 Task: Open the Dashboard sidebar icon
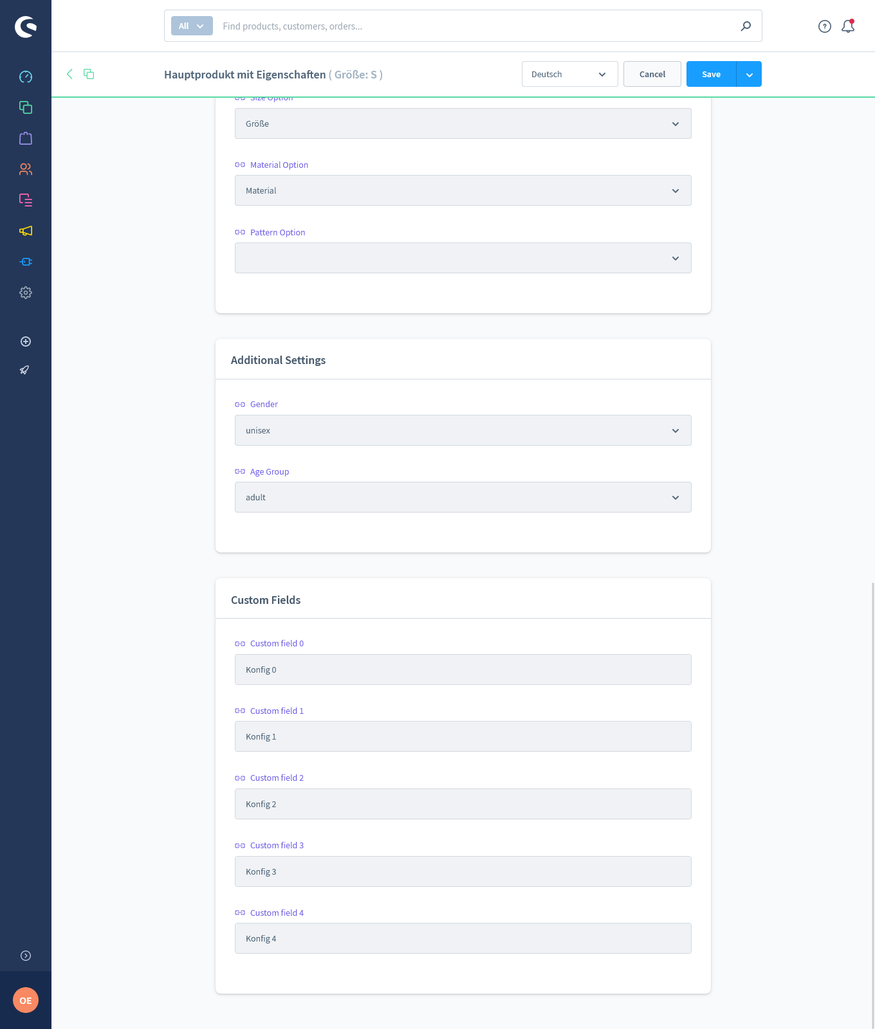(x=26, y=77)
